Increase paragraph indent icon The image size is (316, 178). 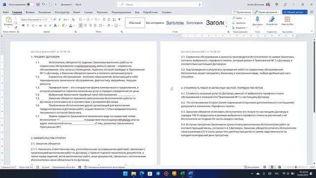[109, 19]
